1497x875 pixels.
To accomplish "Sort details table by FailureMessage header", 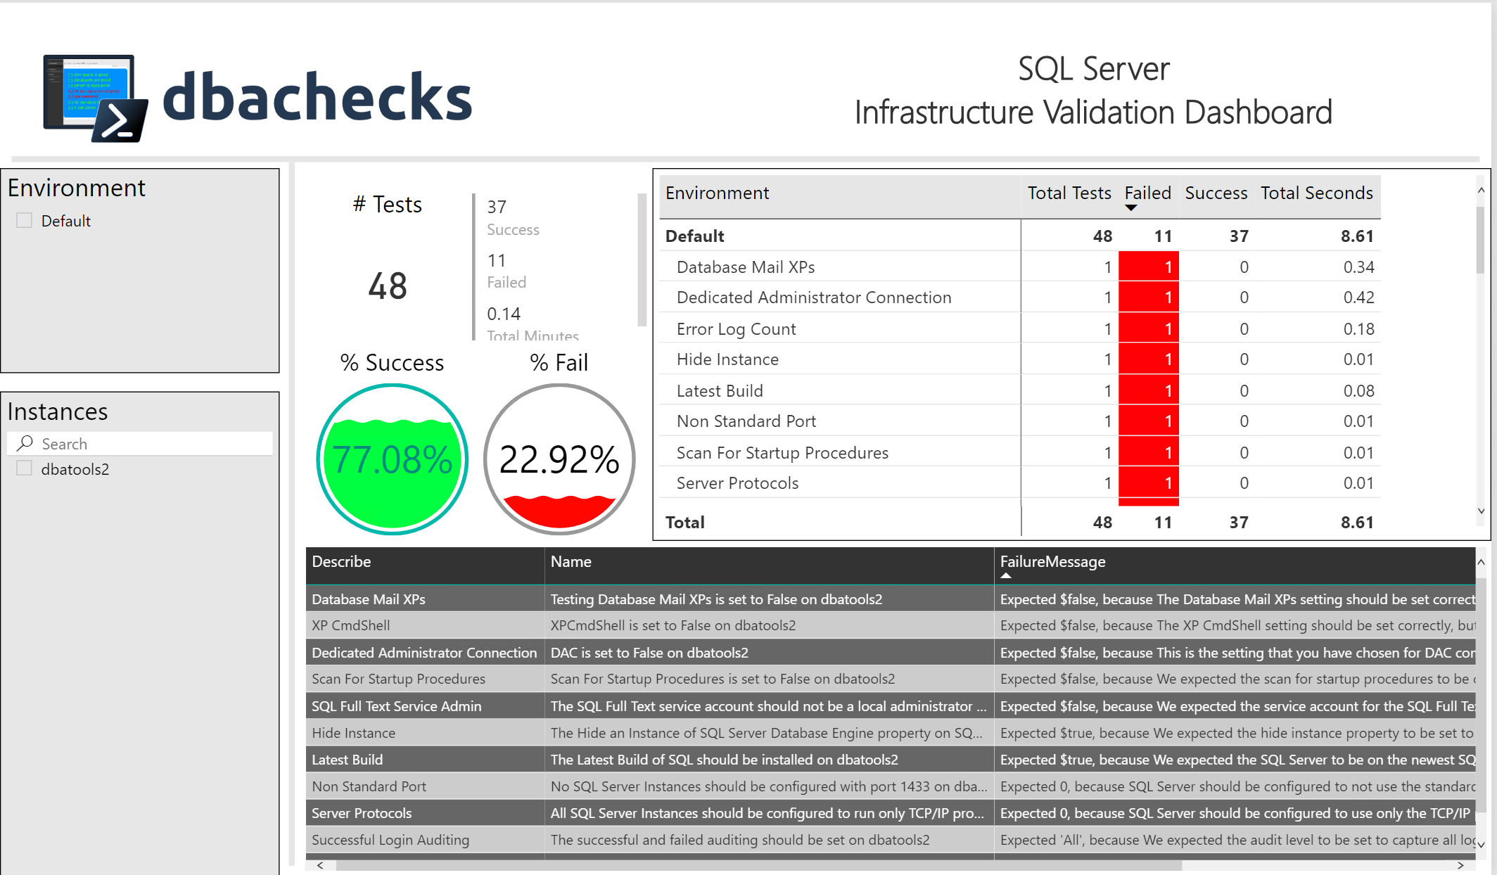I will (1052, 561).
